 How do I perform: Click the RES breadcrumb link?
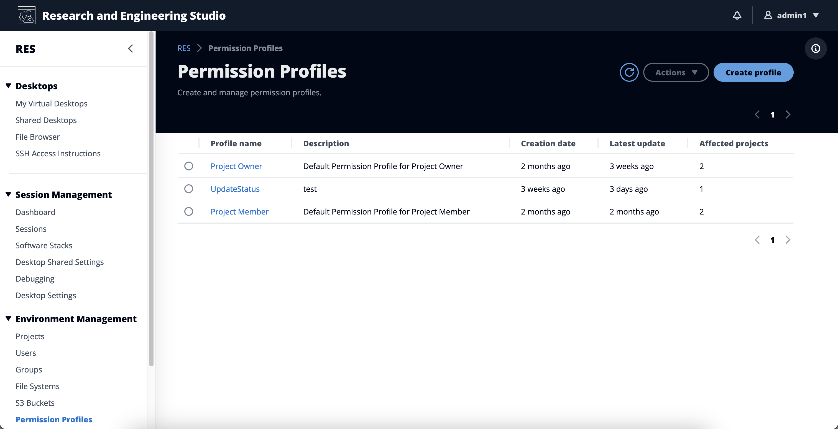184,48
